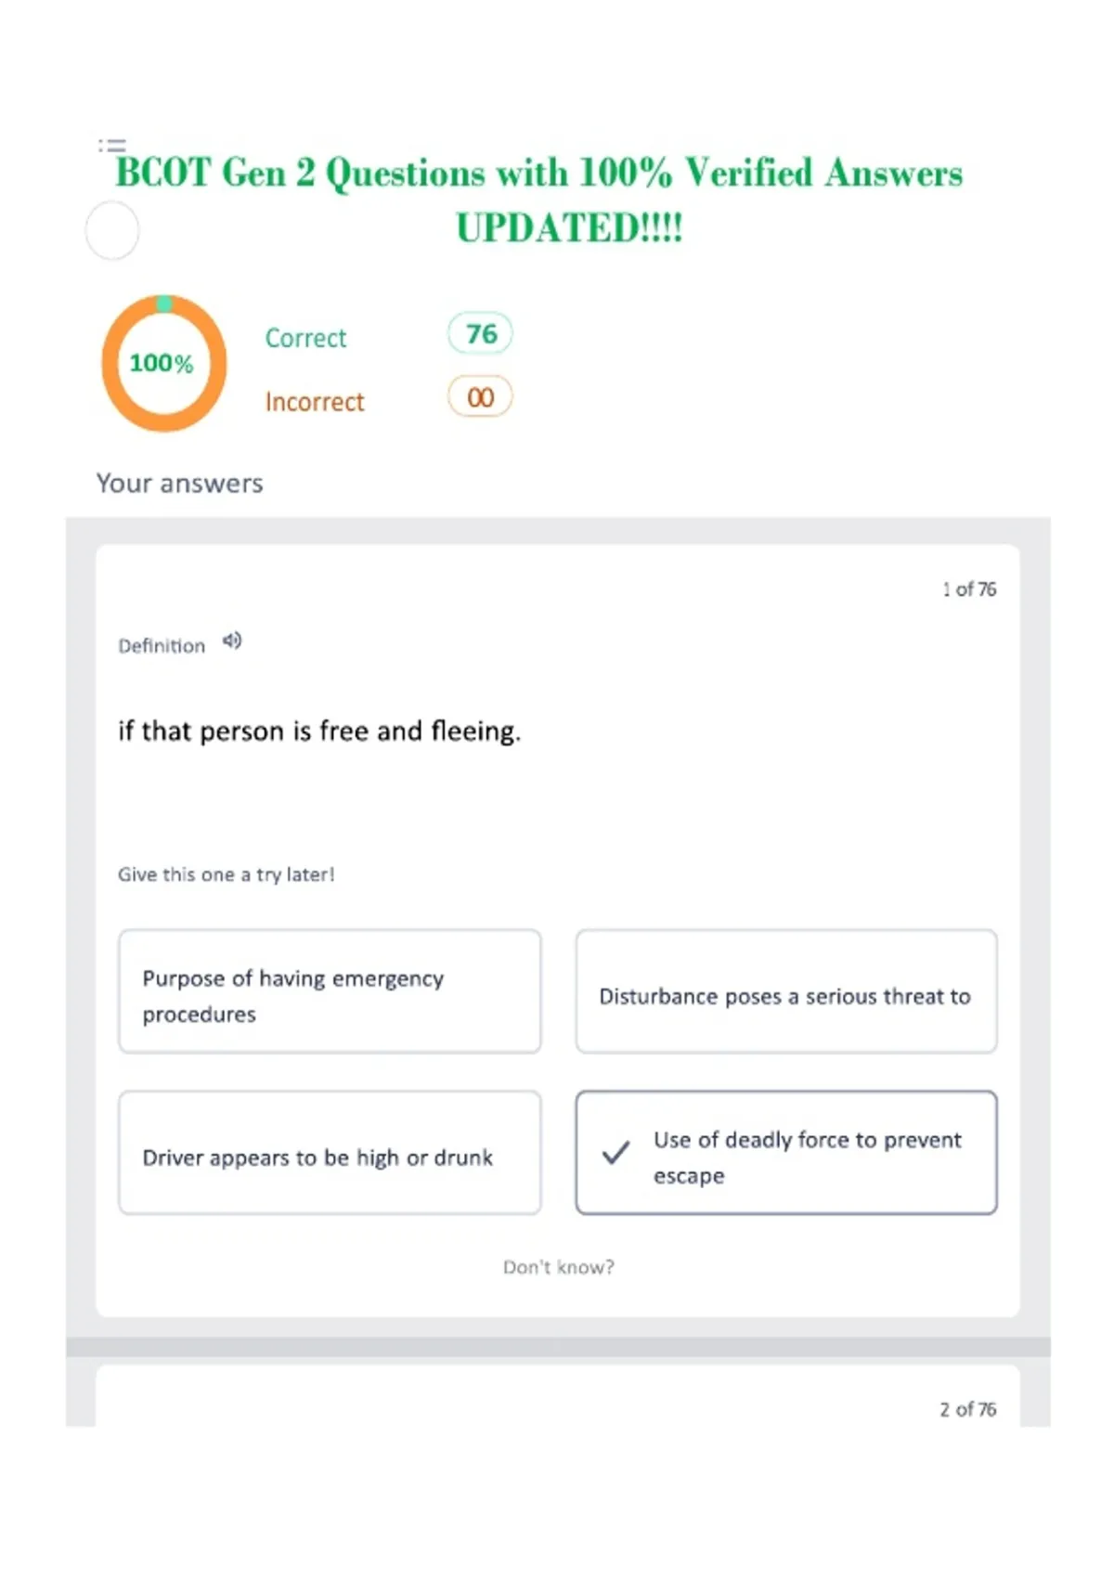Click the 'Correct' label
Image resolution: width=1114 pixels, height=1578 pixels.
[x=305, y=338]
